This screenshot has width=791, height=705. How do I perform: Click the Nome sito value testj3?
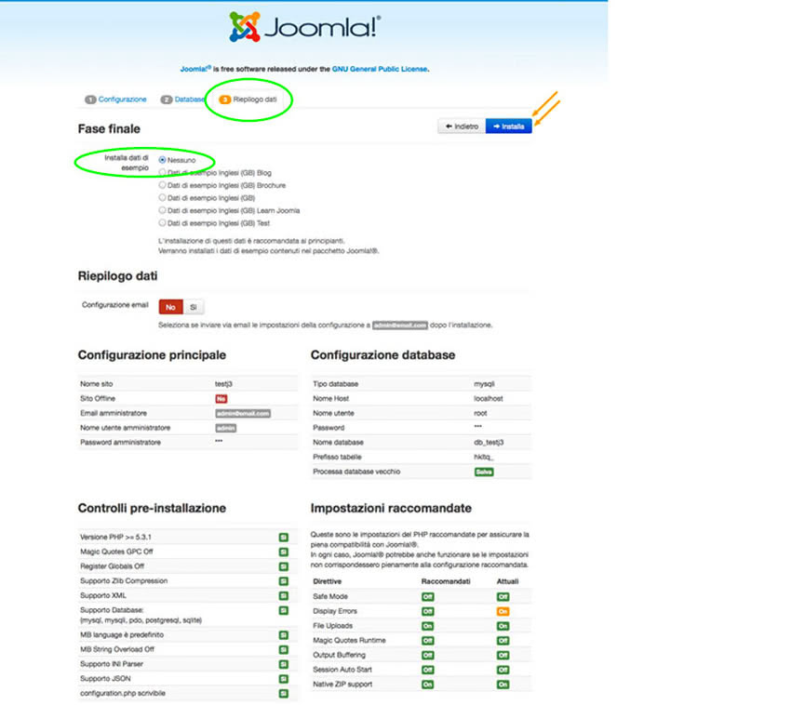click(223, 384)
